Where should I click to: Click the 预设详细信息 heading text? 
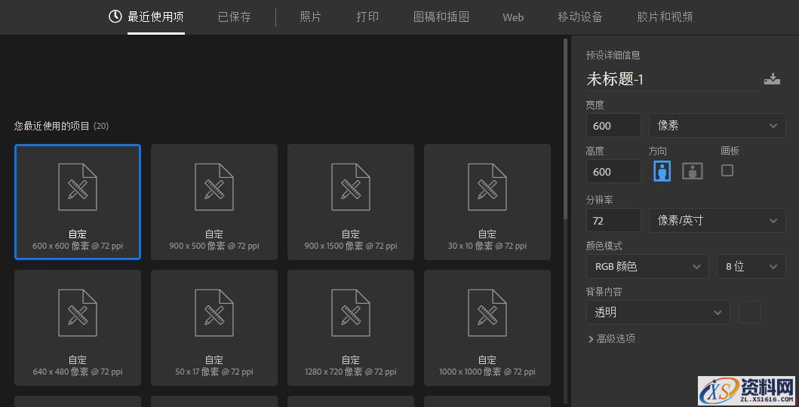coord(613,55)
